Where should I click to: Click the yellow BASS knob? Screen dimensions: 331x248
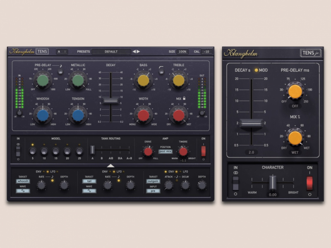(x=143, y=81)
